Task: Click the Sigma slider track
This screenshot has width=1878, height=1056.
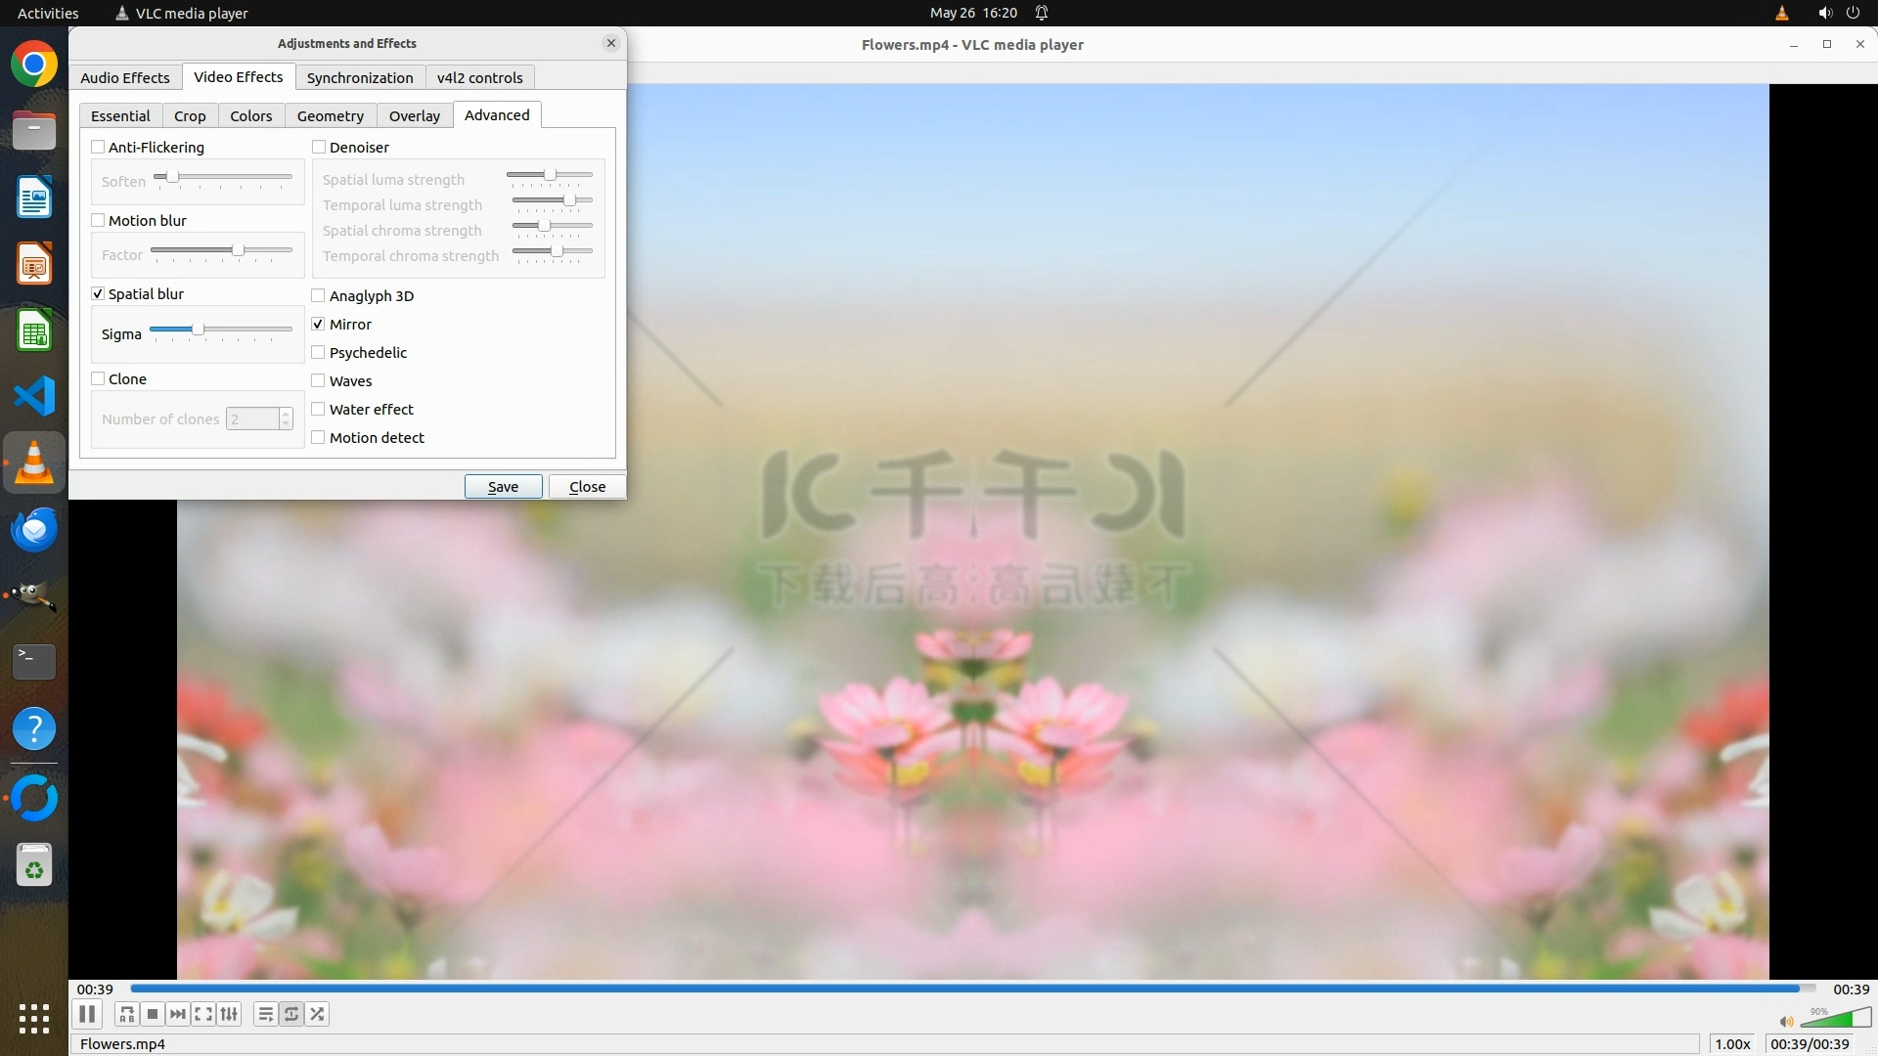Action: (x=245, y=330)
